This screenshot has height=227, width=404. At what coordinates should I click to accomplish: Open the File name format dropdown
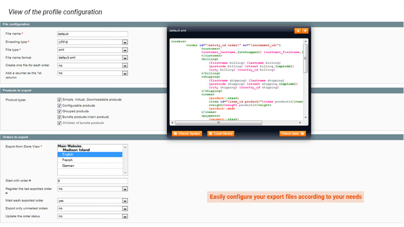coord(93,58)
